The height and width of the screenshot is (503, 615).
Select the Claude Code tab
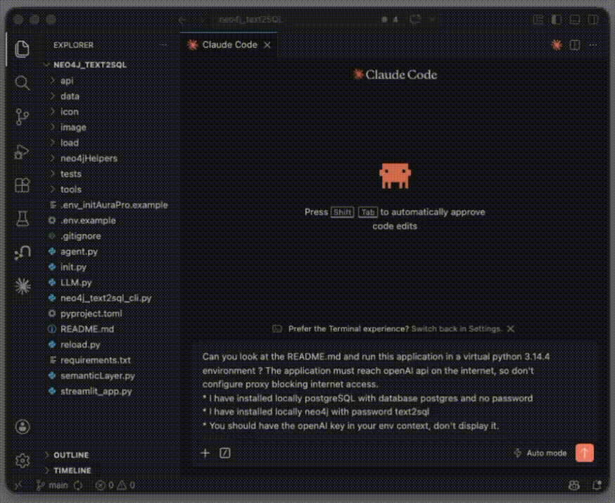click(229, 45)
